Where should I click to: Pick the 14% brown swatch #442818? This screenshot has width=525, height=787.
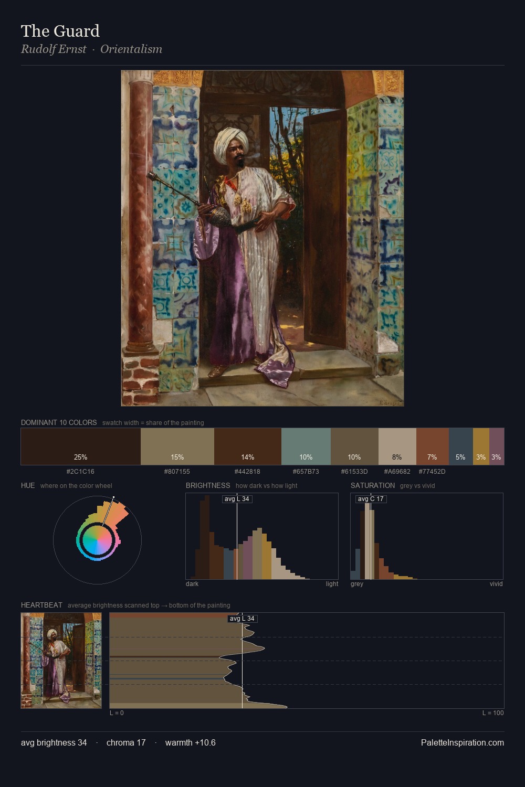(248, 446)
